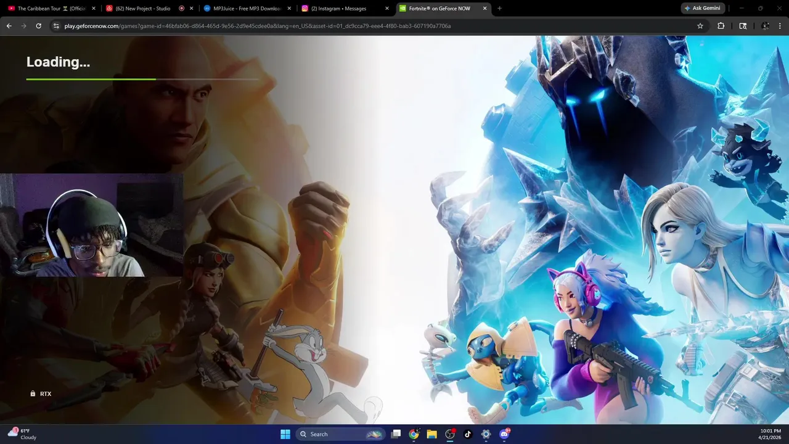
Task: Open File Explorer from the taskbar
Action: 431,434
